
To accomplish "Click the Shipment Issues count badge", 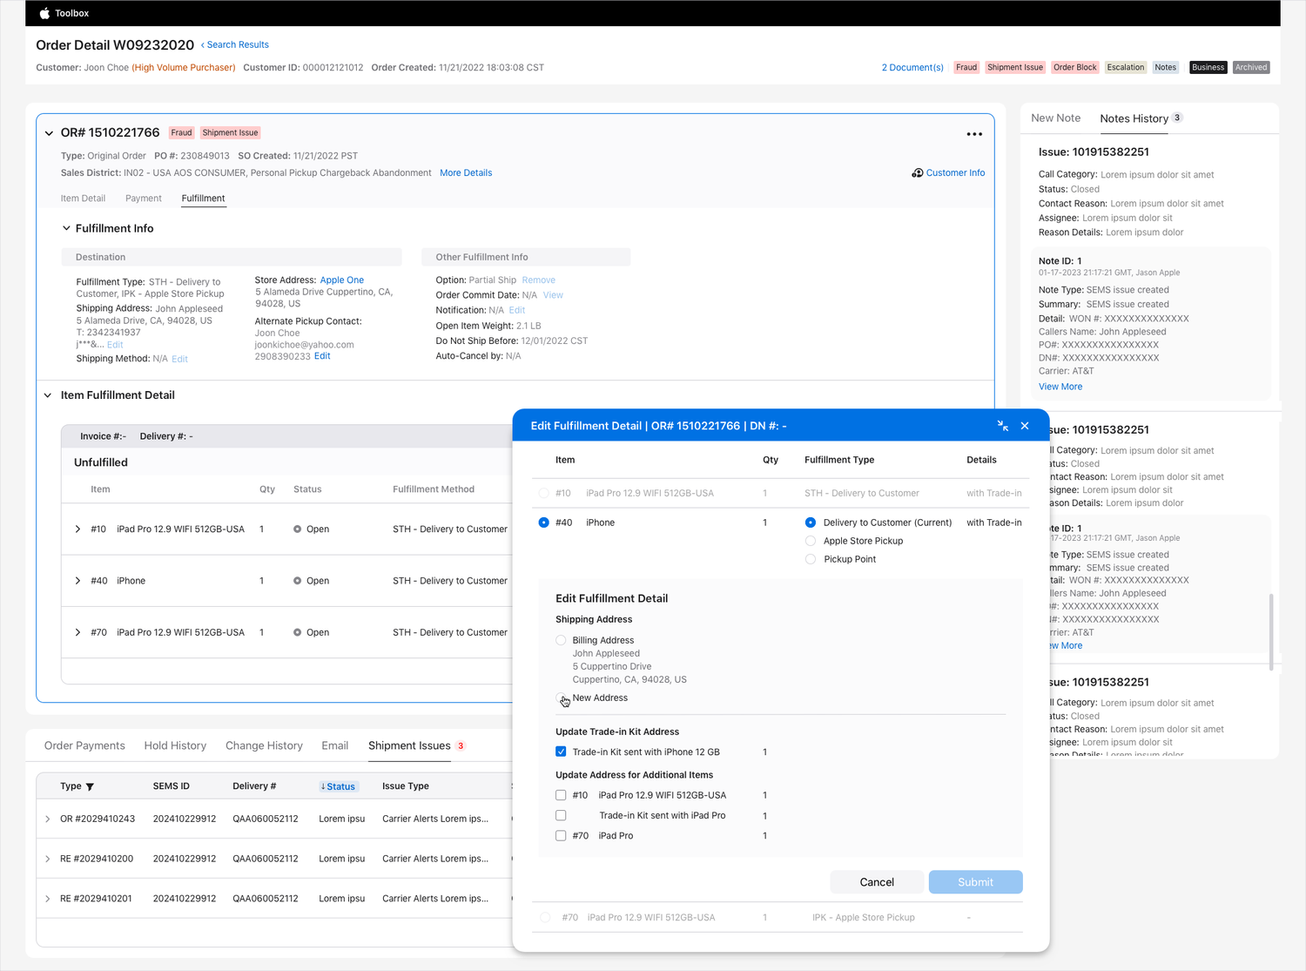I will [461, 745].
